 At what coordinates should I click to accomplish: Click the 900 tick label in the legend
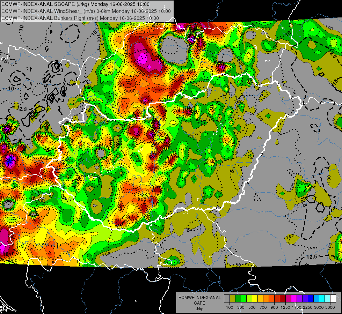(274, 307)
